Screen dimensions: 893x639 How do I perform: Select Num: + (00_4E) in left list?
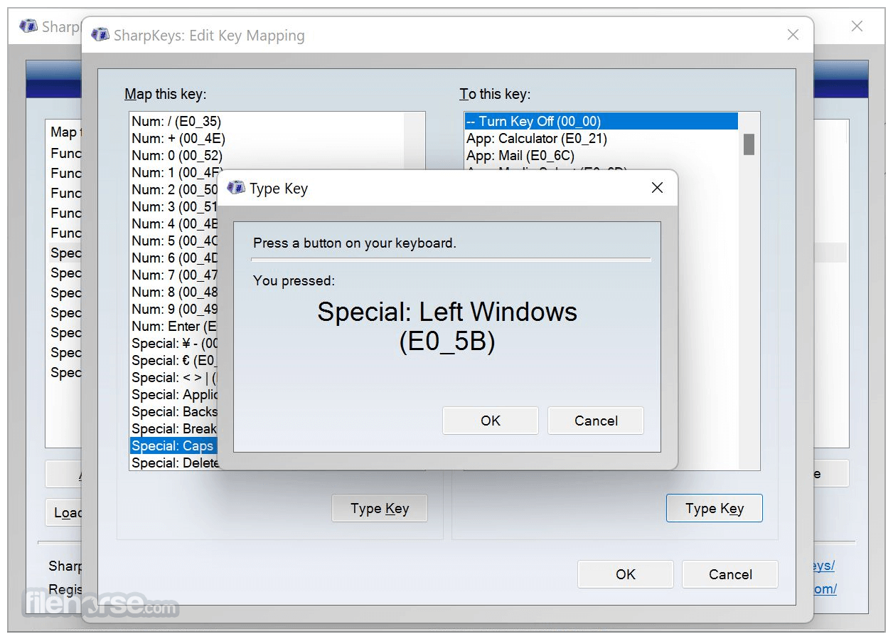click(267, 139)
